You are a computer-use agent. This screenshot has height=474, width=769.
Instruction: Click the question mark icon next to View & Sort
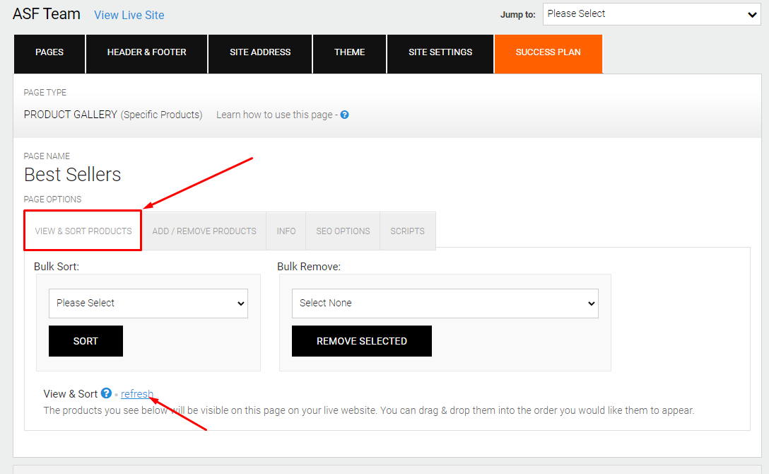point(106,393)
